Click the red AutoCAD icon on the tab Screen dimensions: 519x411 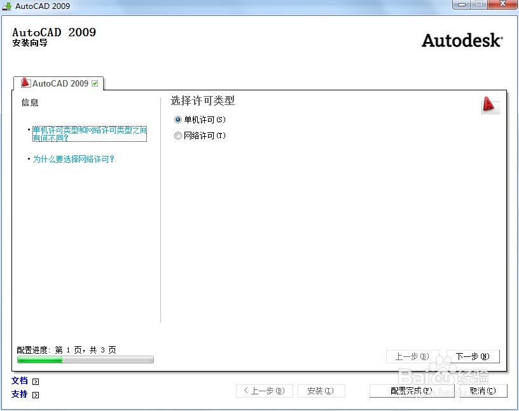[25, 83]
